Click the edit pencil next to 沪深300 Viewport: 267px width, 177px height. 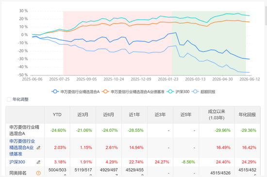pos(39,162)
